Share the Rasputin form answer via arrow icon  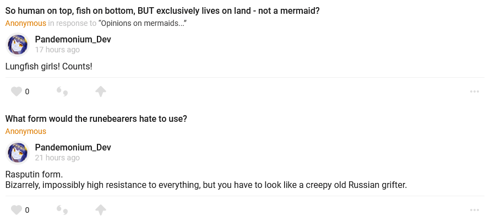tap(101, 210)
